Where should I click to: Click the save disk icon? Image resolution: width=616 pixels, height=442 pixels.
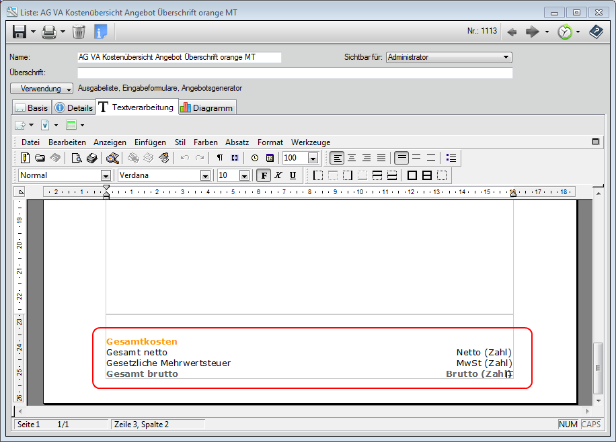pyautogui.click(x=20, y=32)
